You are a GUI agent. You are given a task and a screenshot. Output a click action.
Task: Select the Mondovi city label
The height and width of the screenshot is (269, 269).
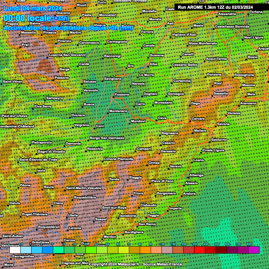[138, 121]
